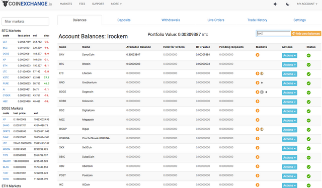Open BTC market icon for POST row

(257, 176)
